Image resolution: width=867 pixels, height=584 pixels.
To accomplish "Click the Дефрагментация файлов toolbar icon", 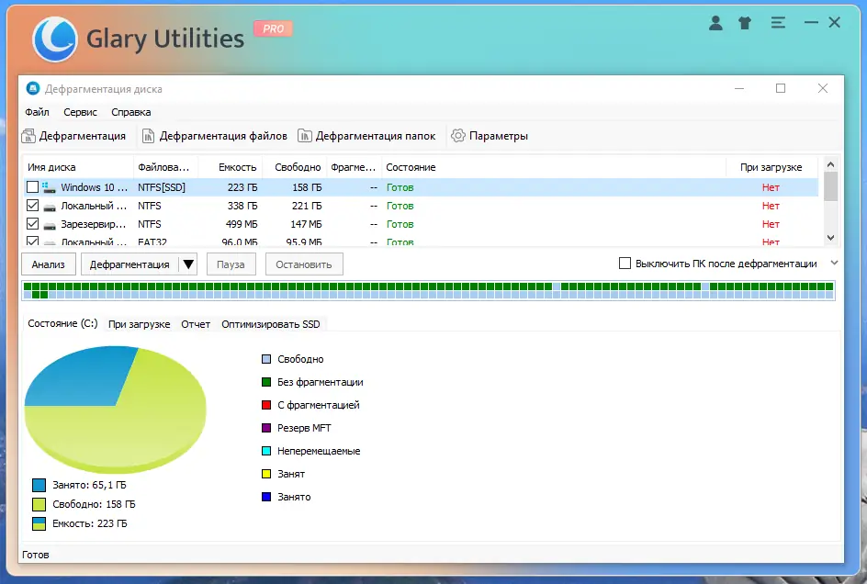I will click(x=148, y=136).
